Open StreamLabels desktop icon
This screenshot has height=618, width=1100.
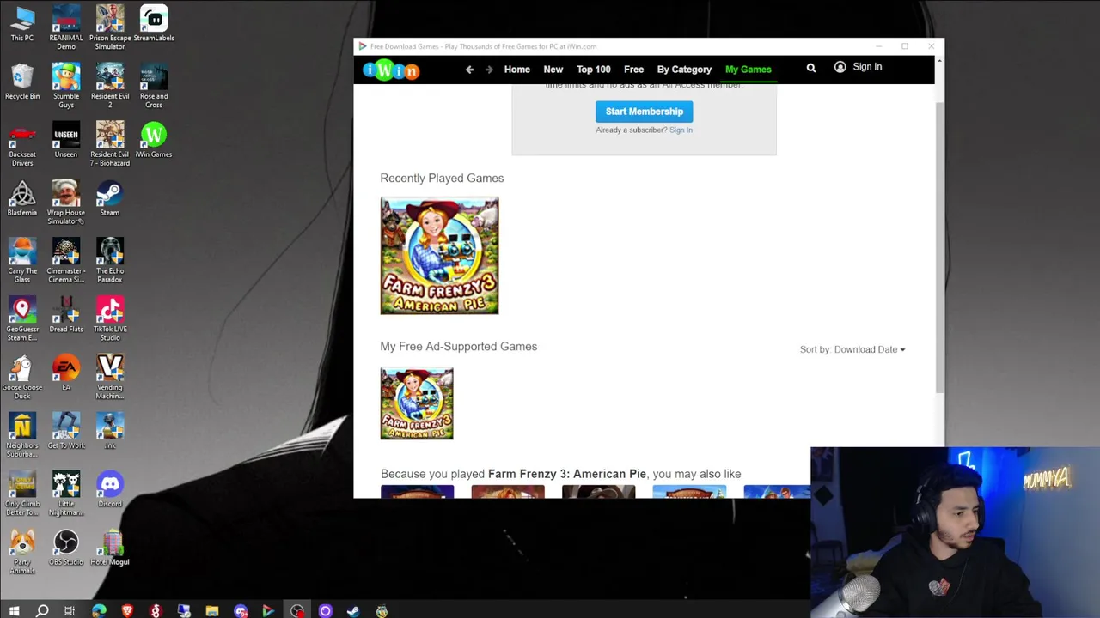(154, 24)
